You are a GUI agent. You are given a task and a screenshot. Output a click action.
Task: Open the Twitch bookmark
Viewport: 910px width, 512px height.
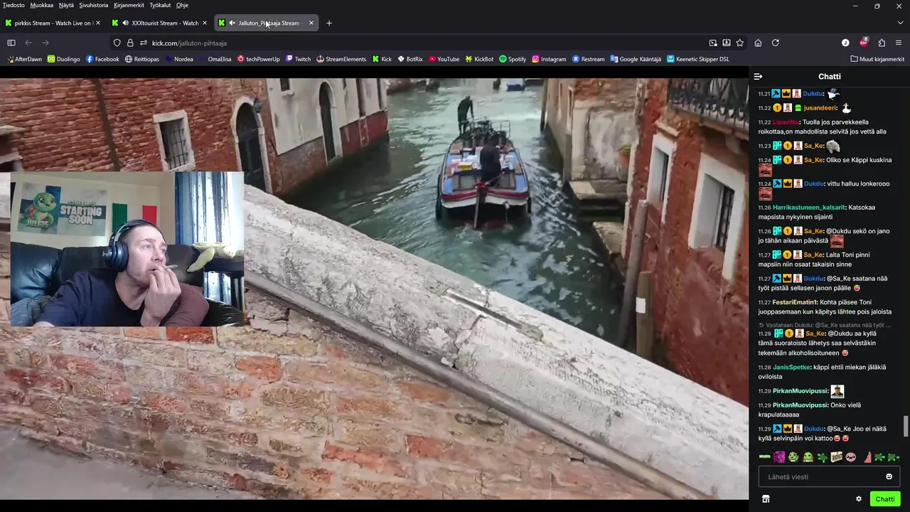tap(299, 59)
